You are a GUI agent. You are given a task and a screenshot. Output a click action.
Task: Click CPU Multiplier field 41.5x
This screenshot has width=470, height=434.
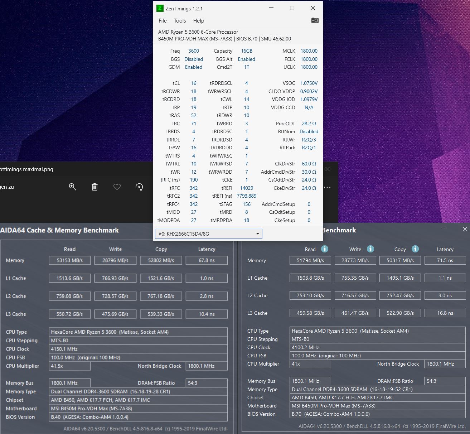70,366
